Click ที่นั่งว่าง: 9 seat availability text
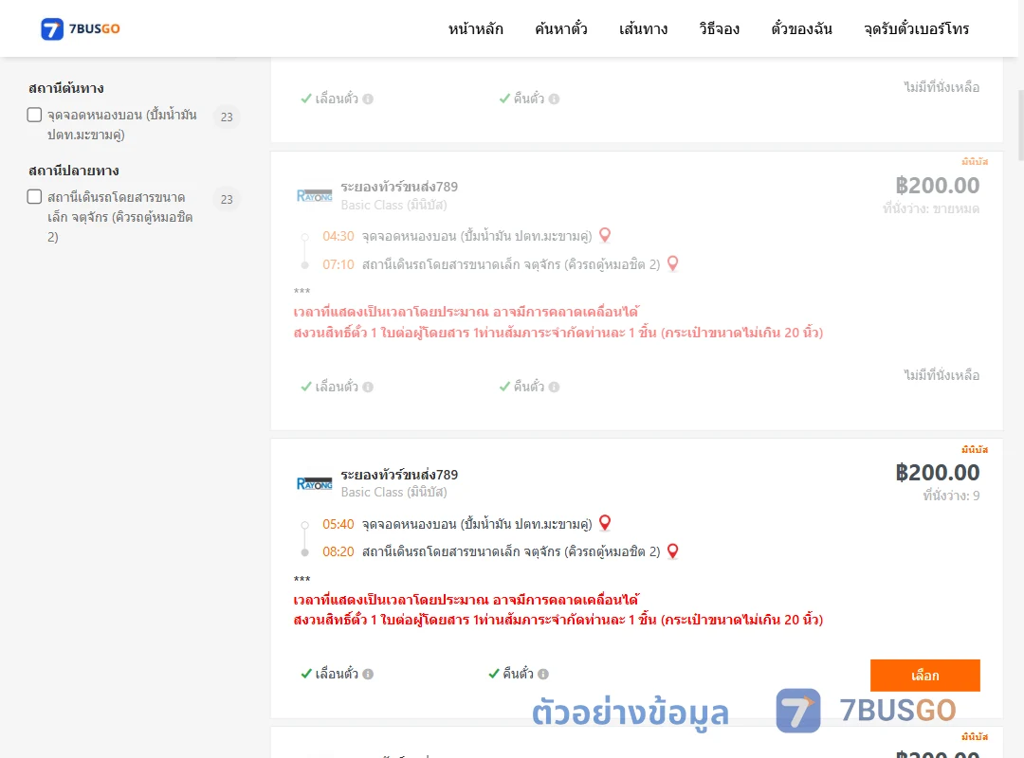The image size is (1024, 758). point(951,496)
